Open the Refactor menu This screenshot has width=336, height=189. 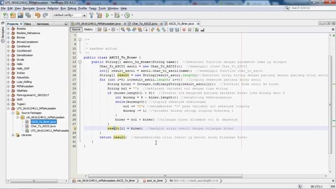click(53, 8)
